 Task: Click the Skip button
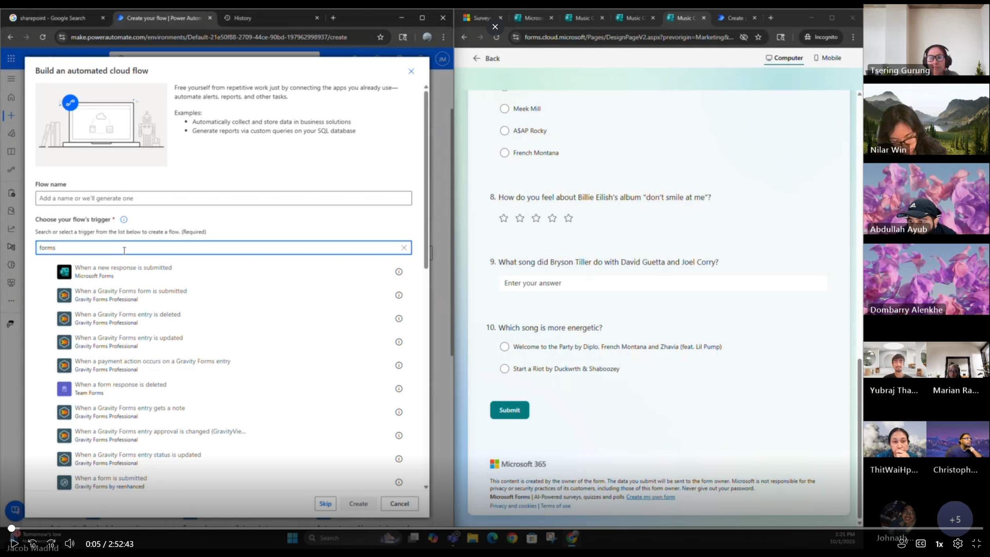tap(325, 504)
